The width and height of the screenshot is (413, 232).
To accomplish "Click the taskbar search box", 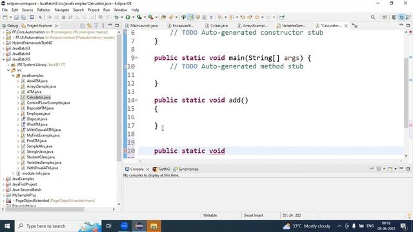I will coord(58,226).
